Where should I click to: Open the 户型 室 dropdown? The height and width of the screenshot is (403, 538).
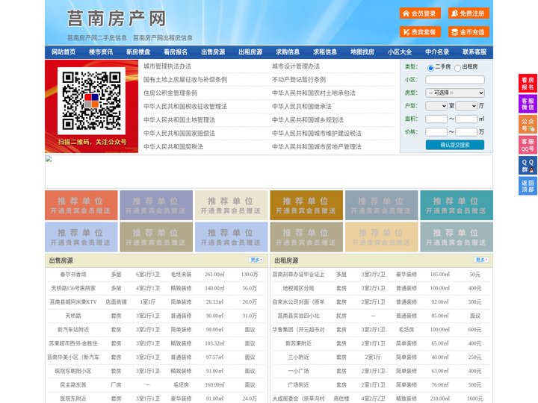click(x=436, y=106)
